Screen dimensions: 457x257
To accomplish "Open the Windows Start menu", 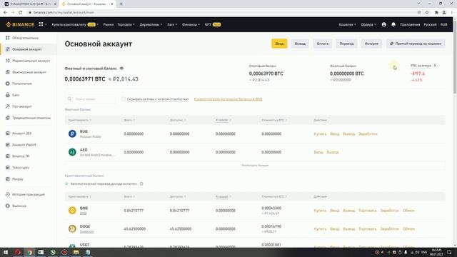I will click(x=6, y=252).
